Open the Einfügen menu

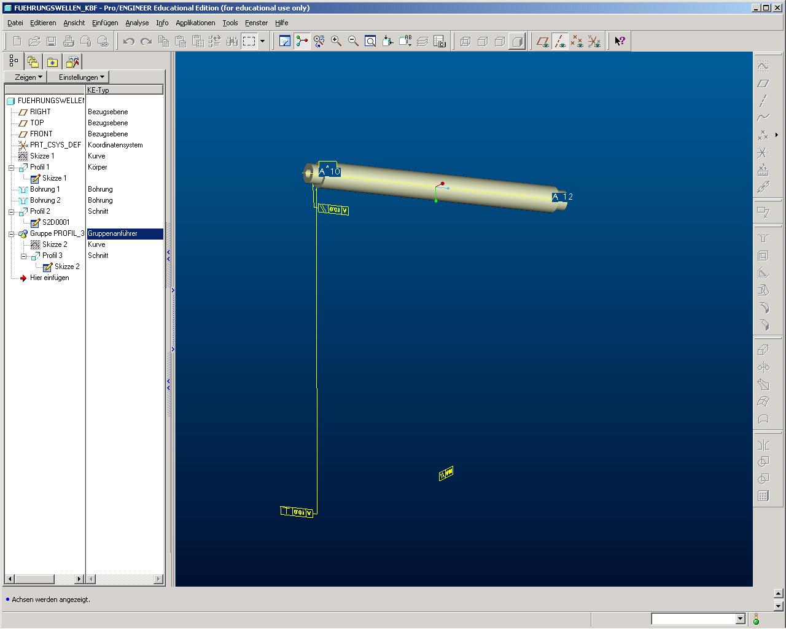point(105,23)
